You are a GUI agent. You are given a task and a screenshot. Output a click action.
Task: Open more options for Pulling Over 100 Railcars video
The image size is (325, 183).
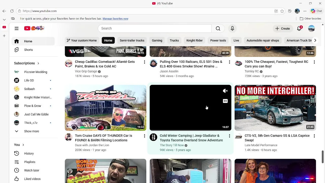click(x=229, y=62)
